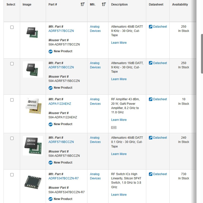Click the EAR badge on ADPA1122AEHZ
This screenshot has width=203, height=203.
pyautogui.click(x=114, y=128)
